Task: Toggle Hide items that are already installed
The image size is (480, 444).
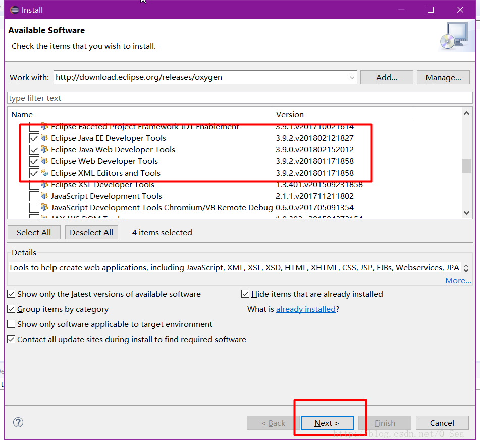Action: (245, 294)
